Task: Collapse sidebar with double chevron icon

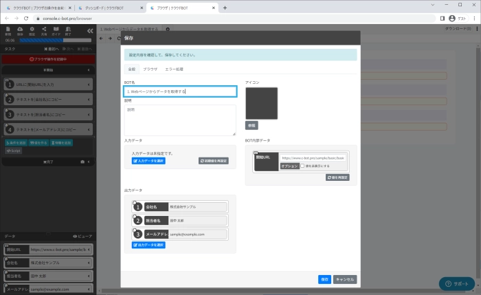Action: click(x=90, y=31)
